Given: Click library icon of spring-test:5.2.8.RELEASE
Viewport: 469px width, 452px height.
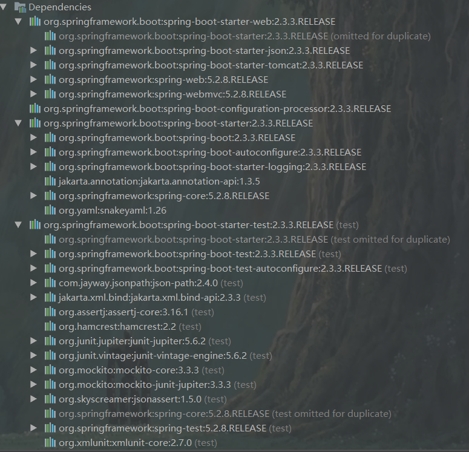Looking at the screenshot, I should click(50, 428).
